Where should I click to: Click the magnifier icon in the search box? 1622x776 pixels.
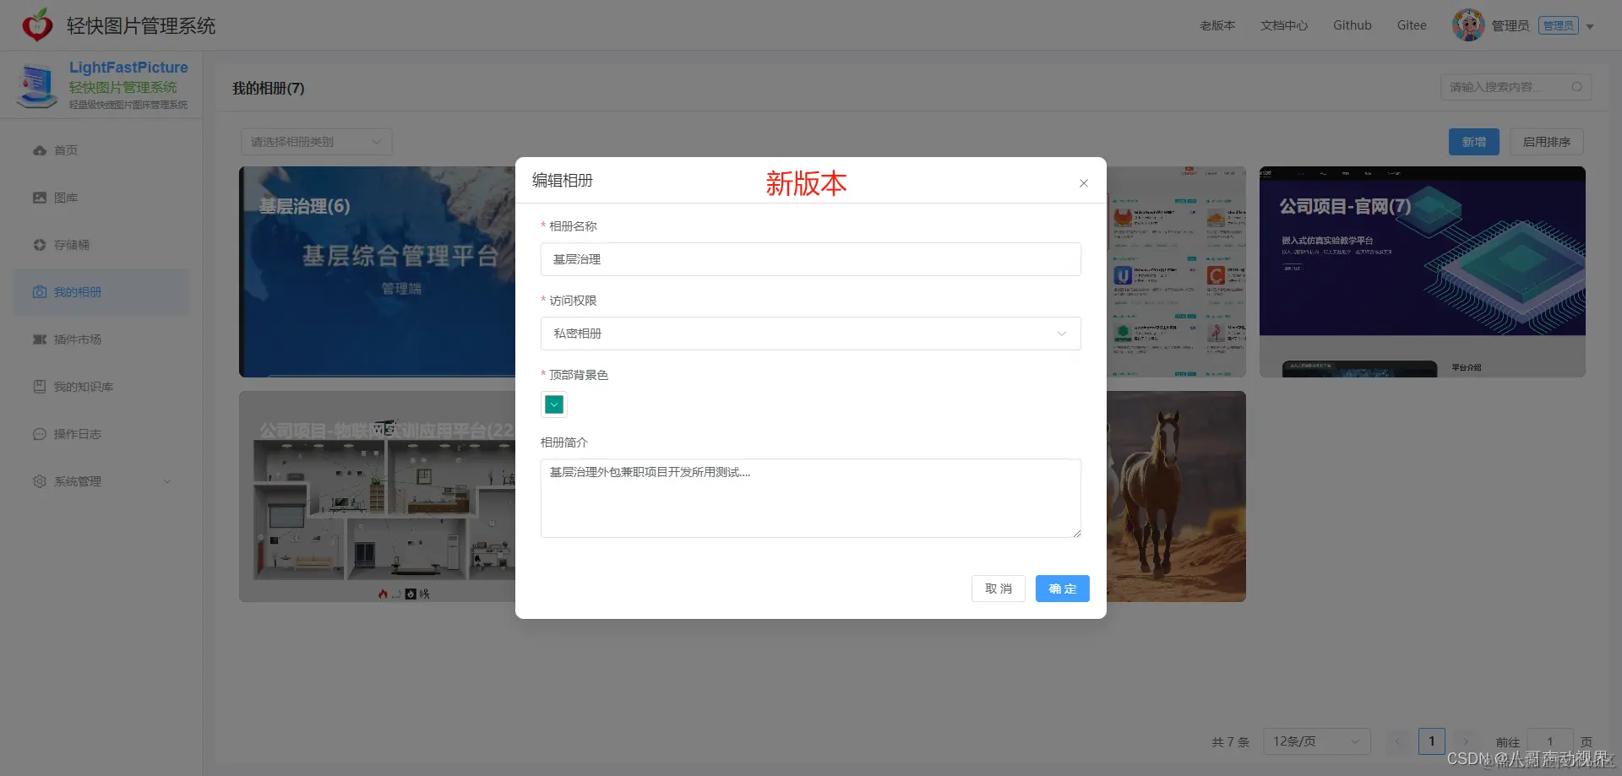click(1577, 87)
